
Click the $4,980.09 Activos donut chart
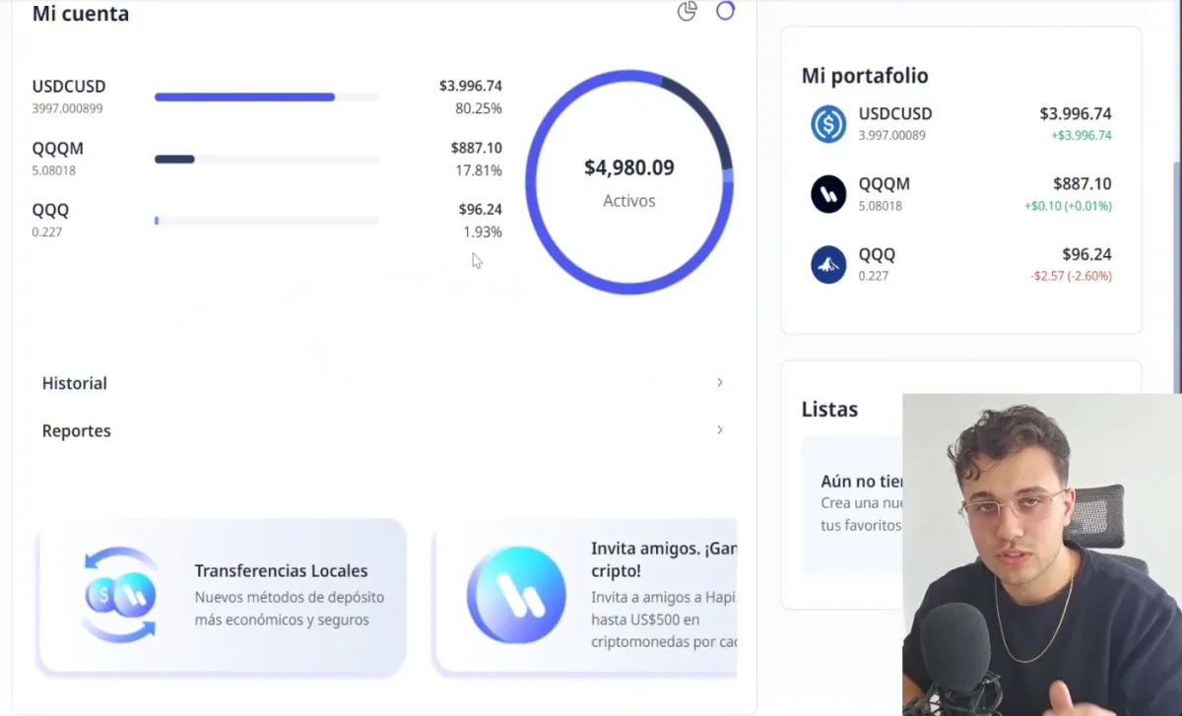click(629, 182)
